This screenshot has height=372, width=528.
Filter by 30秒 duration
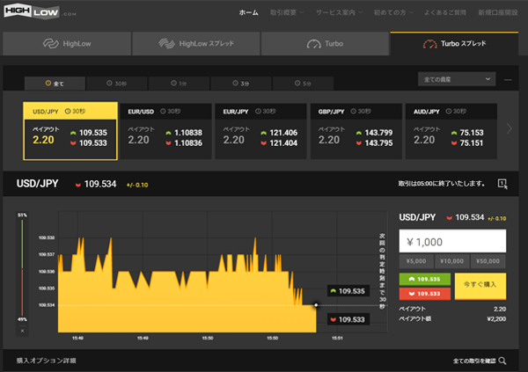(x=116, y=84)
